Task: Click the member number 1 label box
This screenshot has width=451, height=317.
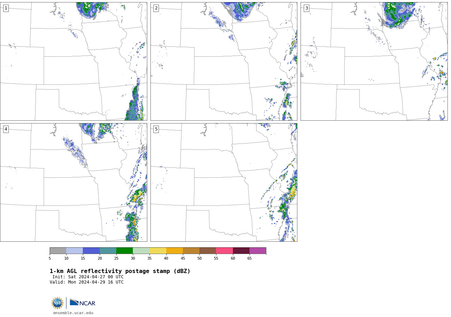Action: (x=6, y=8)
